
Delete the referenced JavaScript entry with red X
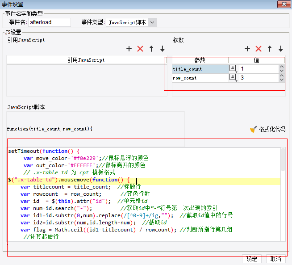[x=140, y=49]
